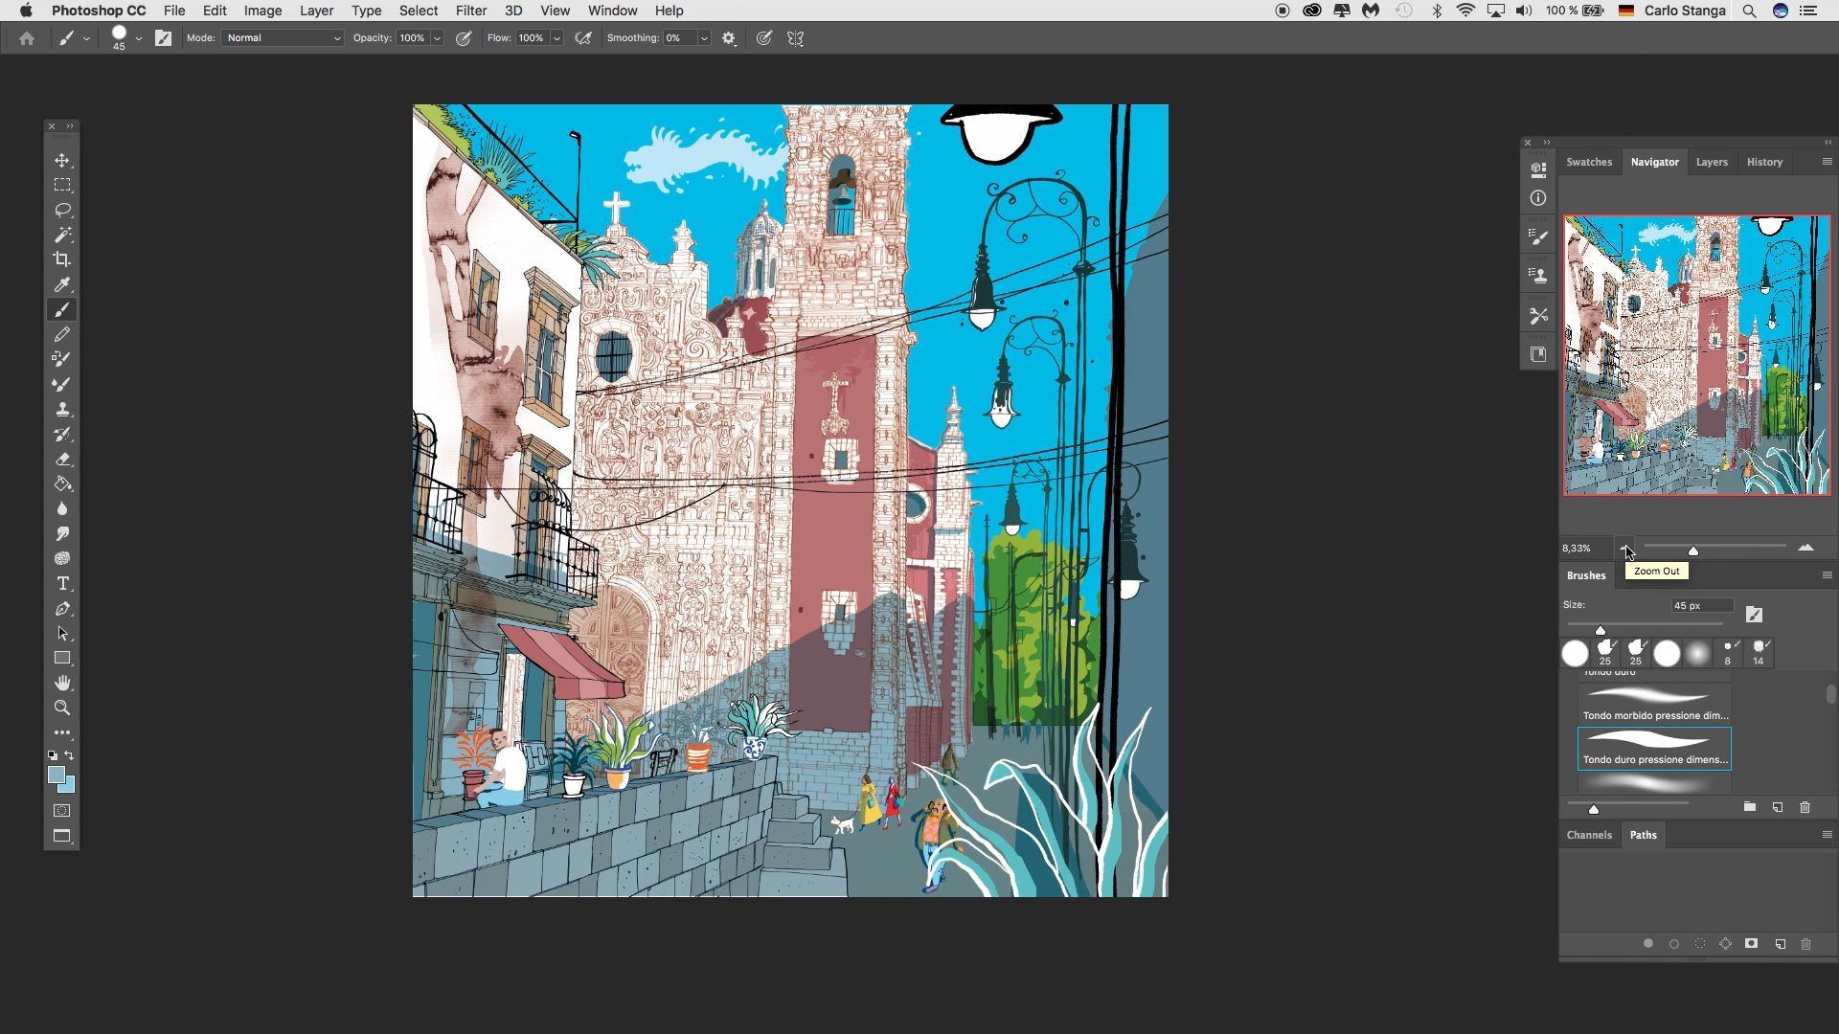The image size is (1839, 1034).
Task: Select the Rectangular Marquee tool
Action: point(62,185)
